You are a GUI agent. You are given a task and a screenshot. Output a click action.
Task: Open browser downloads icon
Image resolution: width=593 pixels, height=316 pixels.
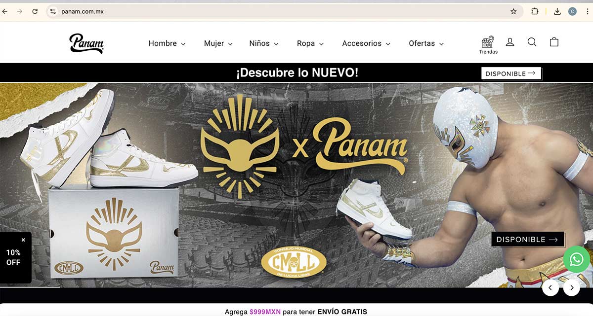pyautogui.click(x=557, y=11)
